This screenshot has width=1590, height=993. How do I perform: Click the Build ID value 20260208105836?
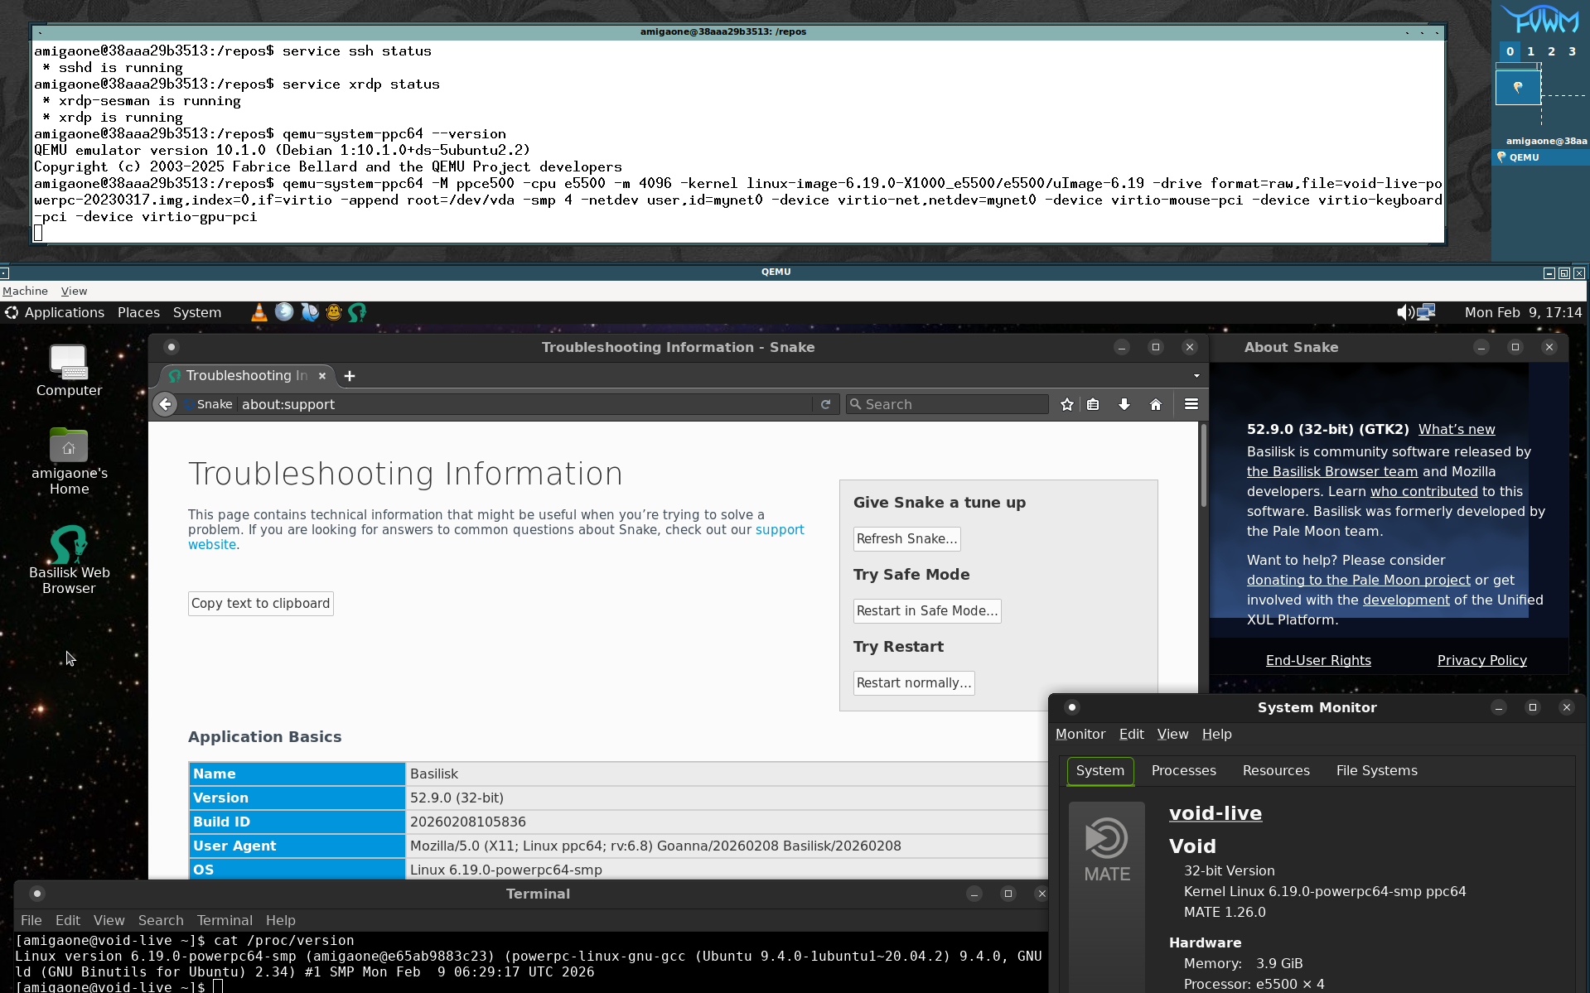point(467,822)
